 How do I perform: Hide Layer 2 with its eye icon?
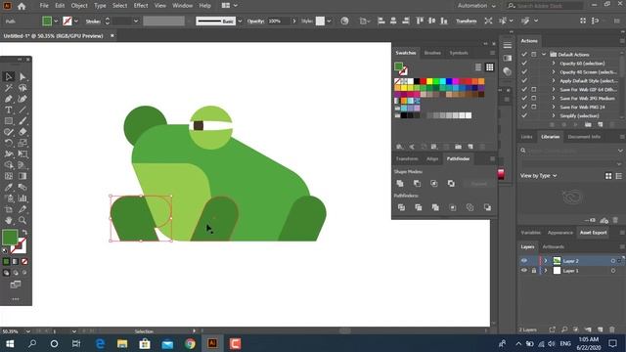click(x=524, y=261)
